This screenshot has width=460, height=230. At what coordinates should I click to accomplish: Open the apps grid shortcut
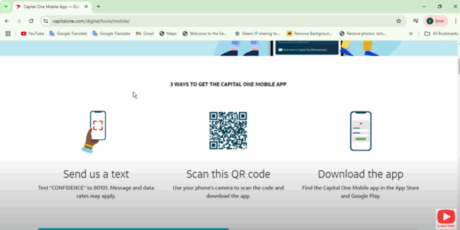click(8, 33)
